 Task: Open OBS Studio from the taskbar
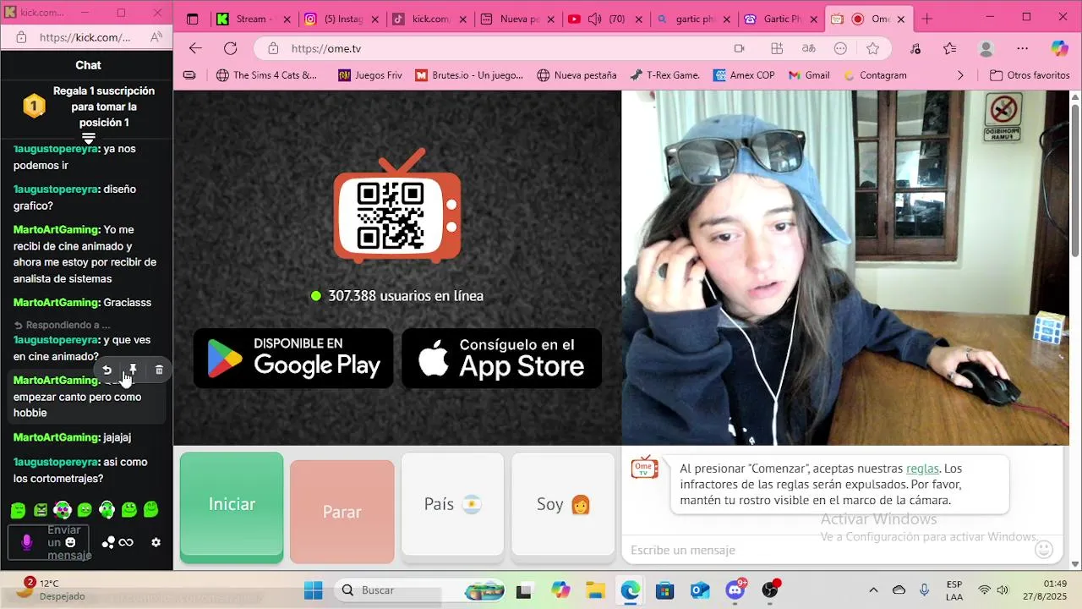click(x=770, y=590)
